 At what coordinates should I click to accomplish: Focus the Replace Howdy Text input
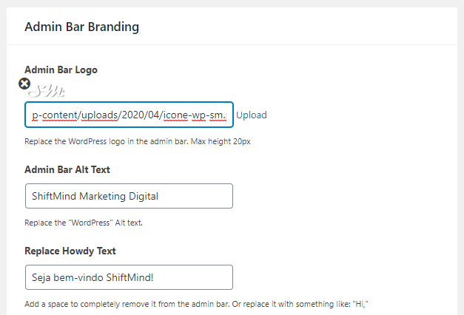tap(129, 277)
